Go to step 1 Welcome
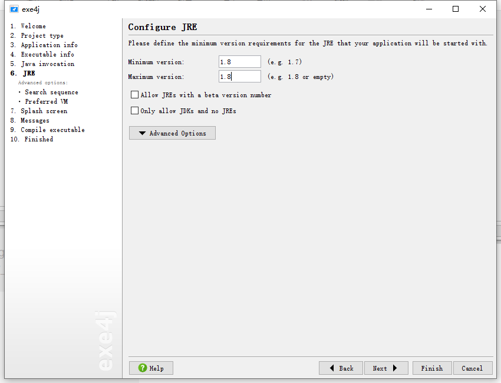Viewport: 501px width, 383px height. [28, 26]
